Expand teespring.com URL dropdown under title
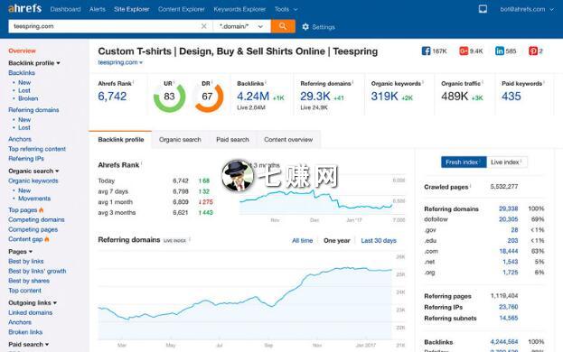The width and height of the screenshot is (563, 352). coord(120,62)
